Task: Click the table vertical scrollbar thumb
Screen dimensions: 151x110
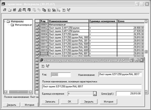Action: [146, 52]
